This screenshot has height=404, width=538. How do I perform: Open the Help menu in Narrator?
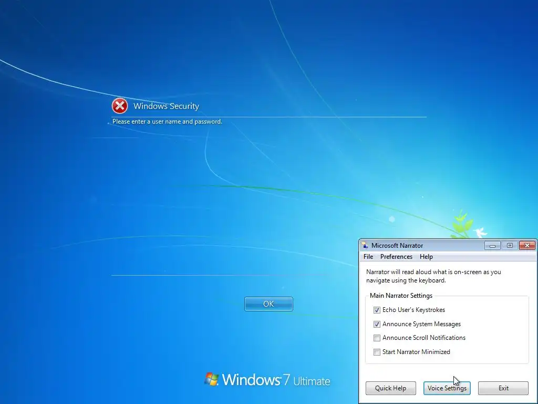click(426, 257)
